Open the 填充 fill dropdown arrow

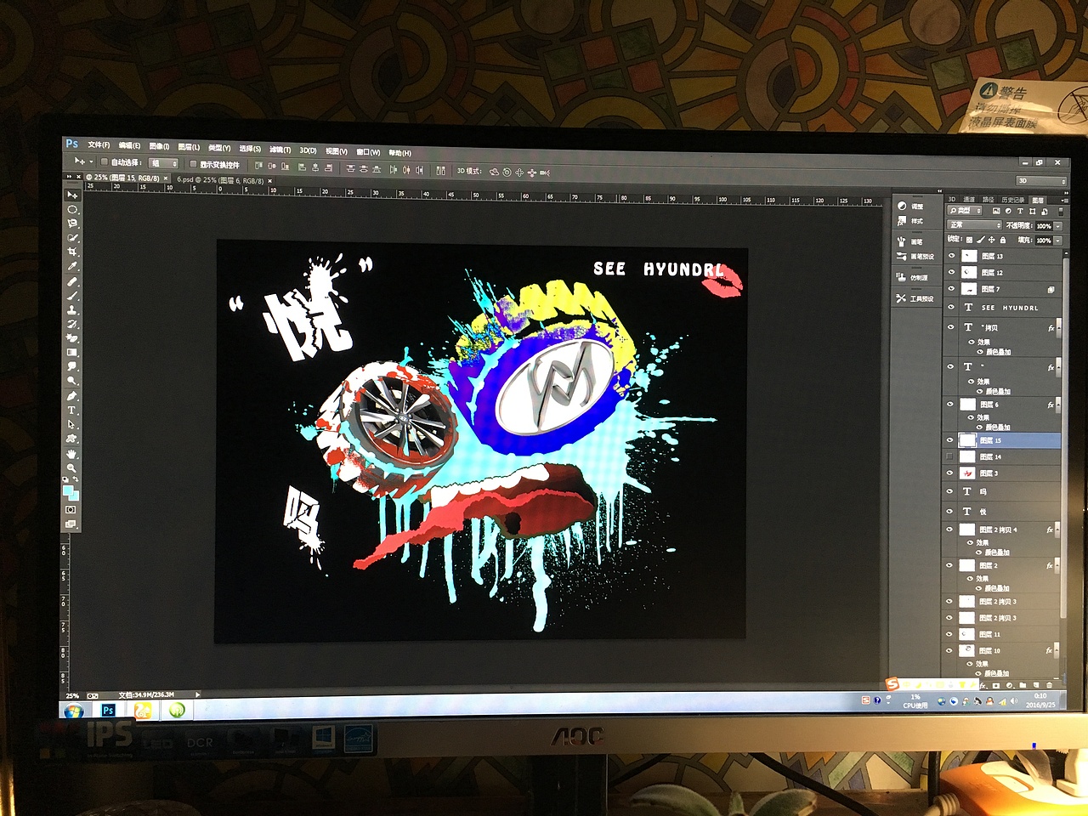(1058, 241)
